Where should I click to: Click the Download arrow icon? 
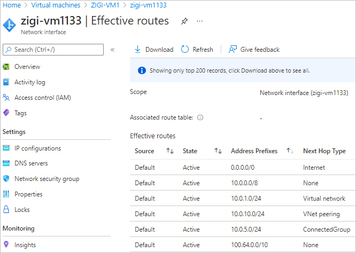[137, 50]
